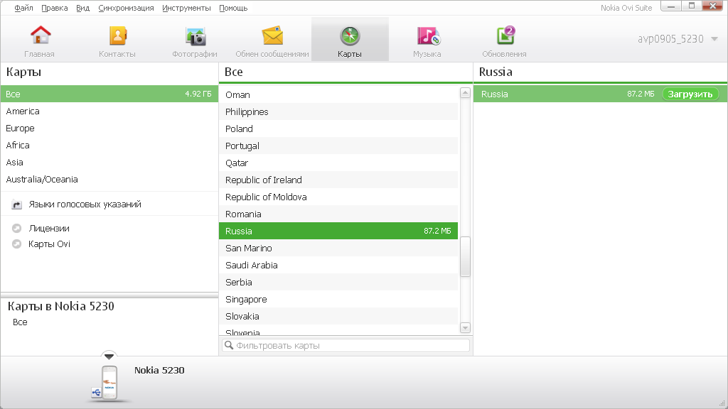
Task: Select the America region
Action: [x=109, y=111]
